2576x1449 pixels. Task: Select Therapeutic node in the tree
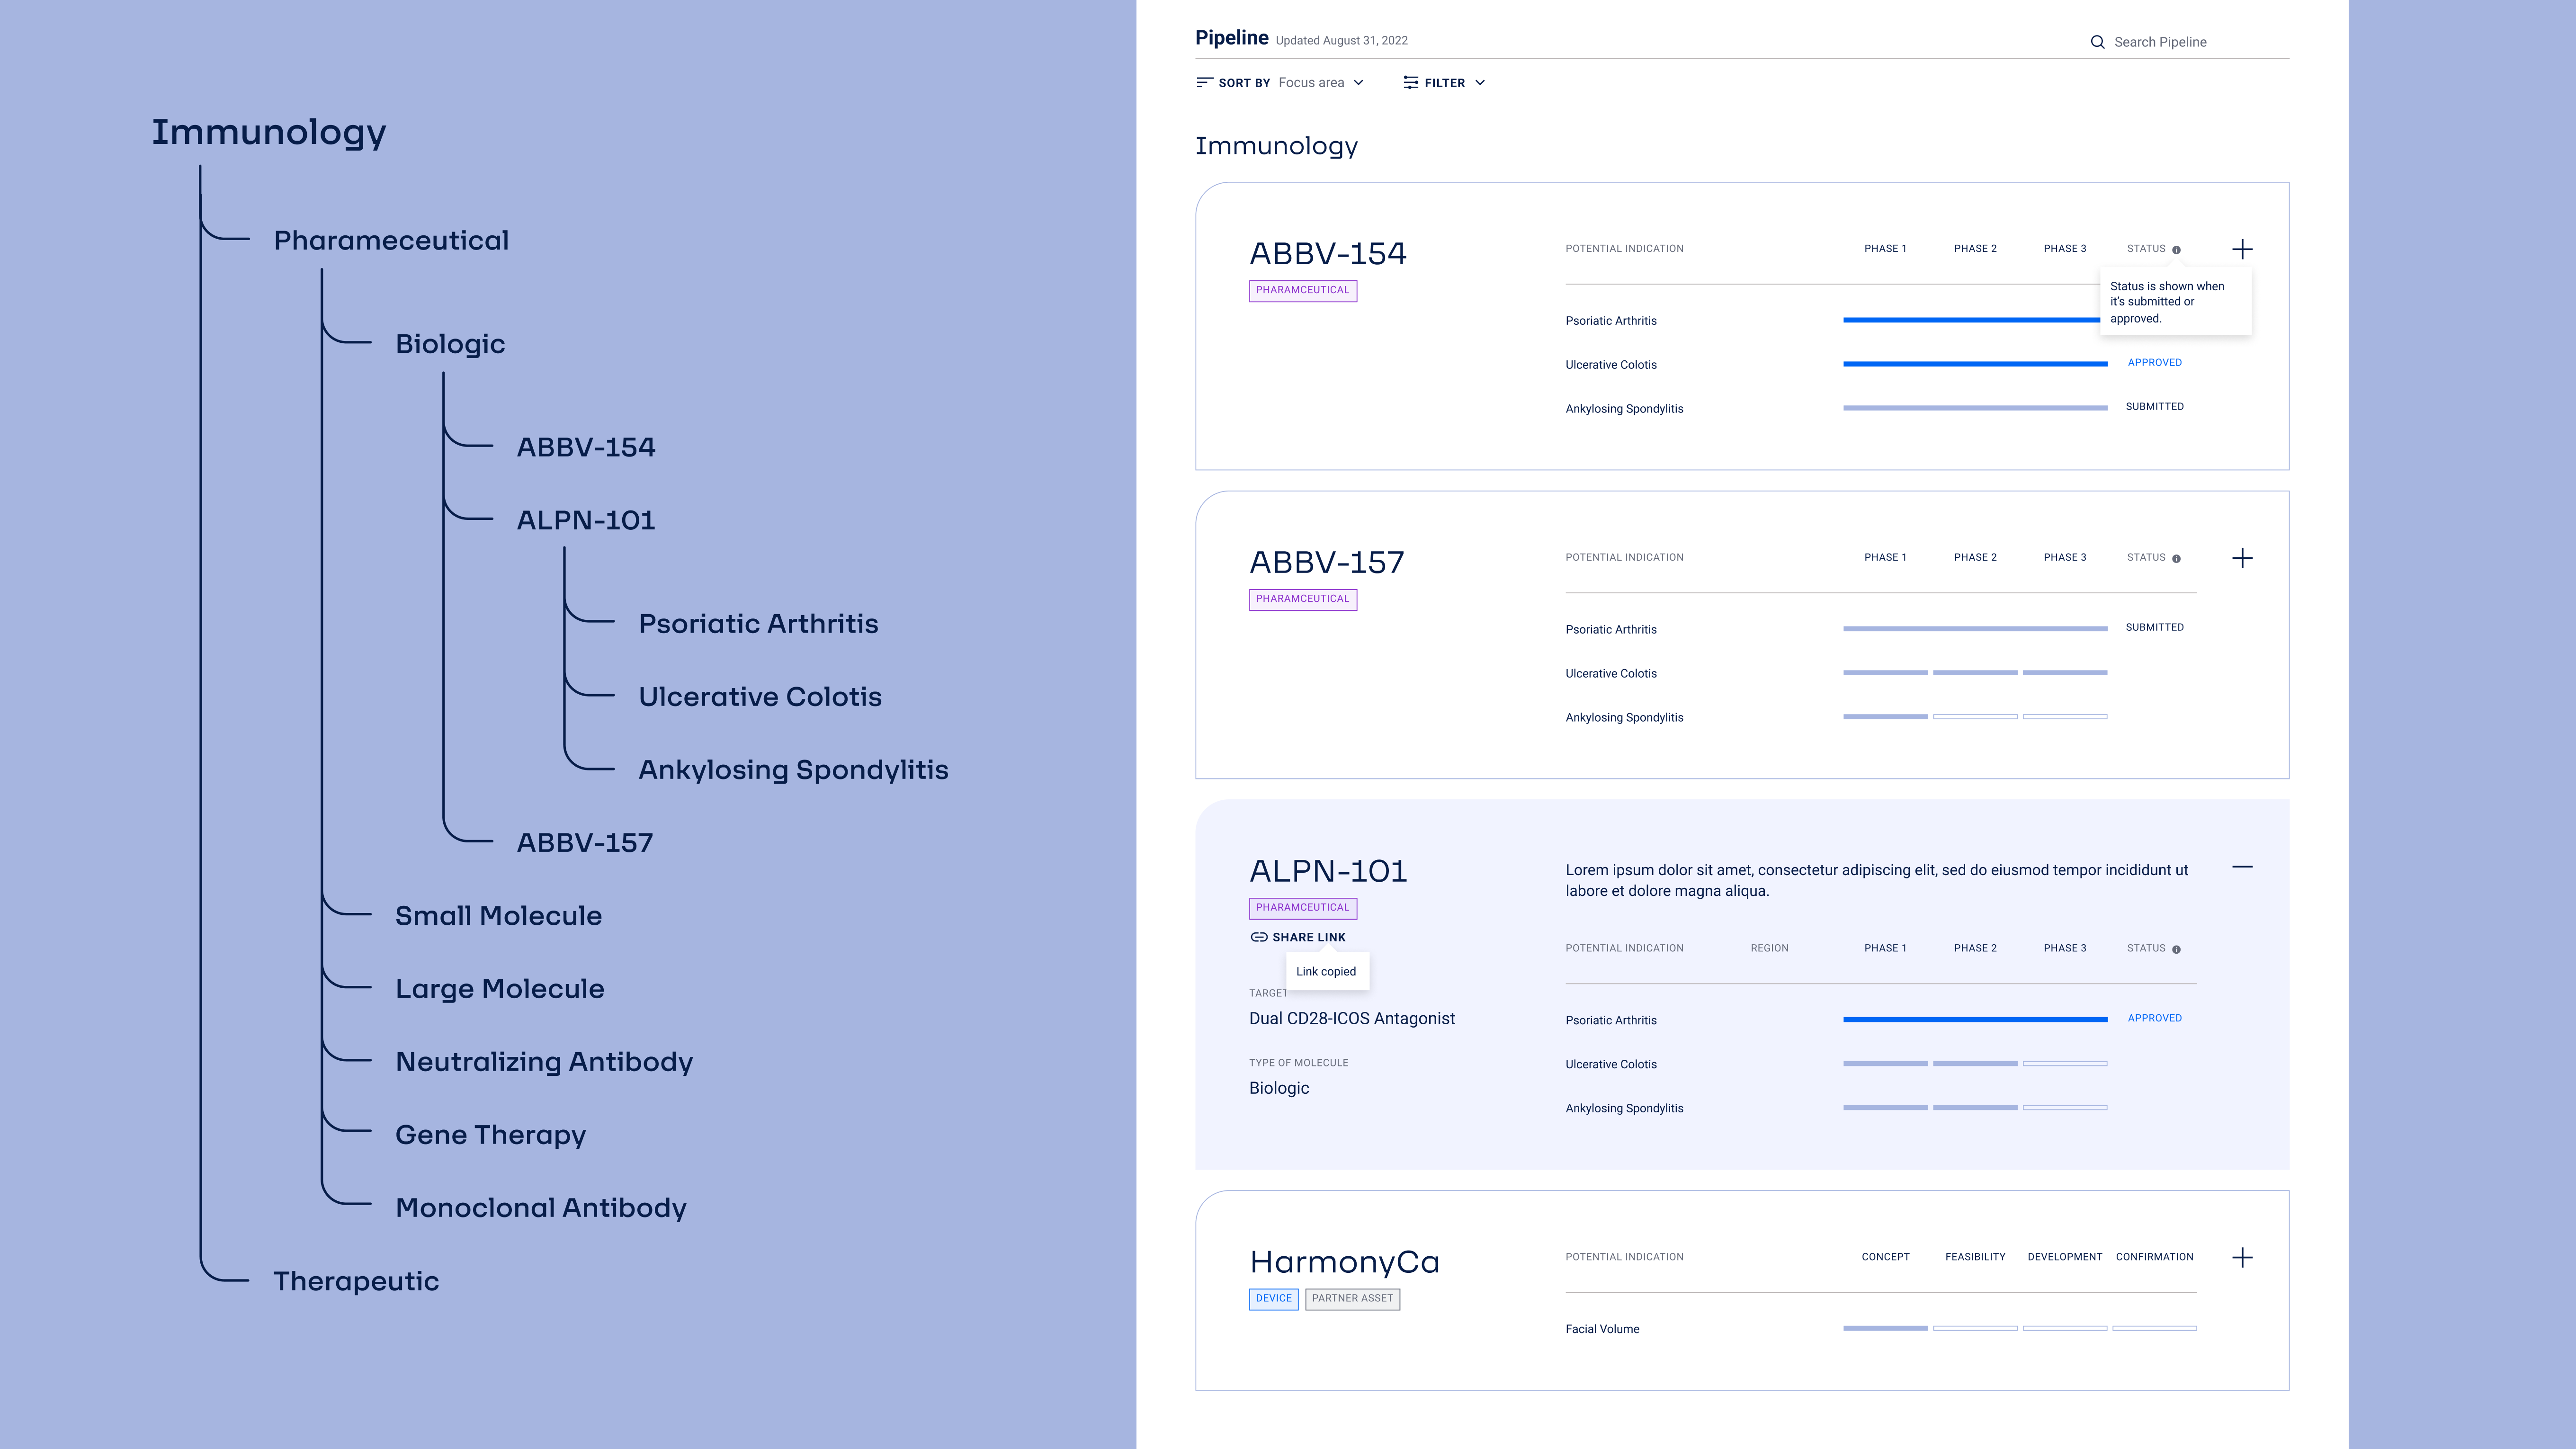point(356,1282)
